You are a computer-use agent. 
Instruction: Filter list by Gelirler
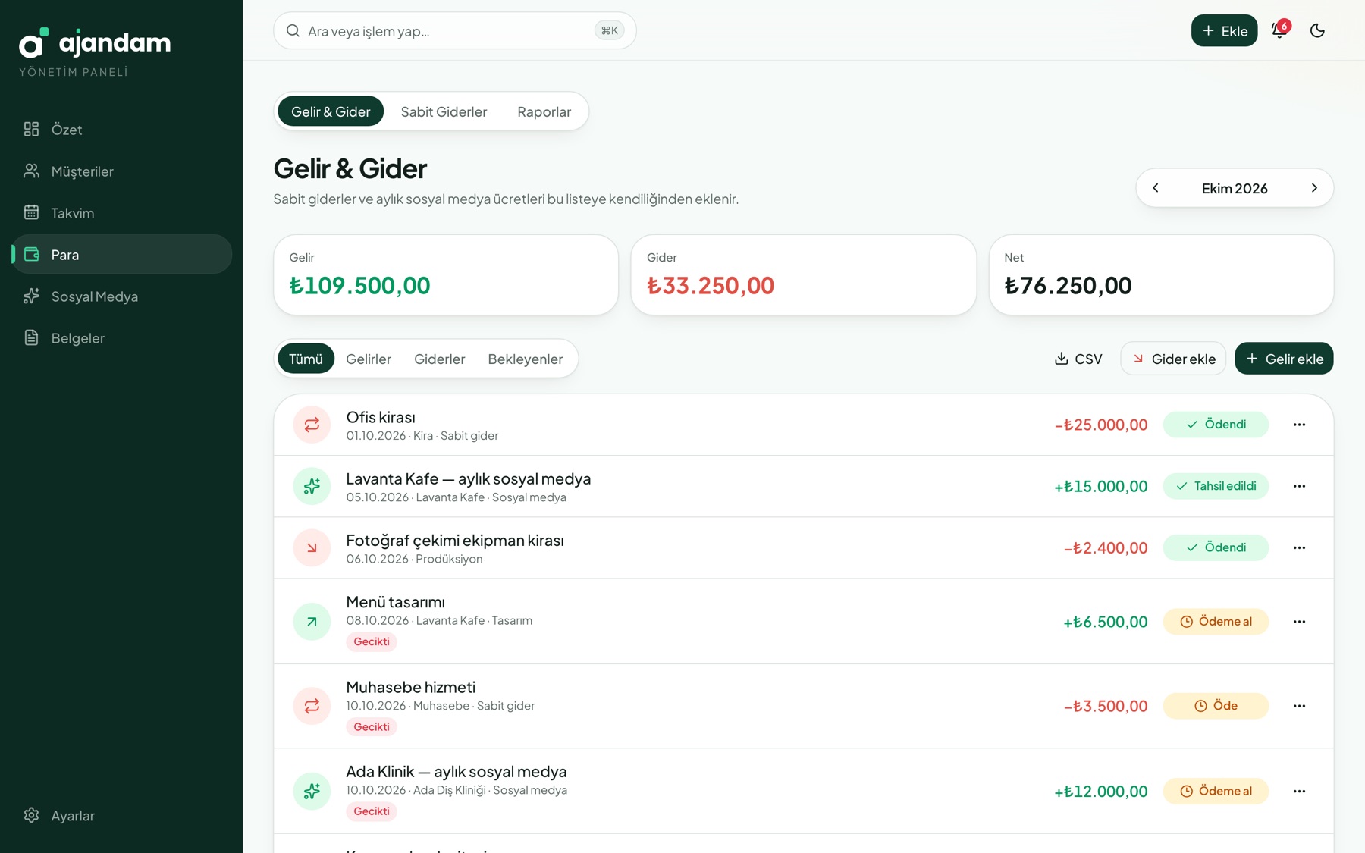369,359
